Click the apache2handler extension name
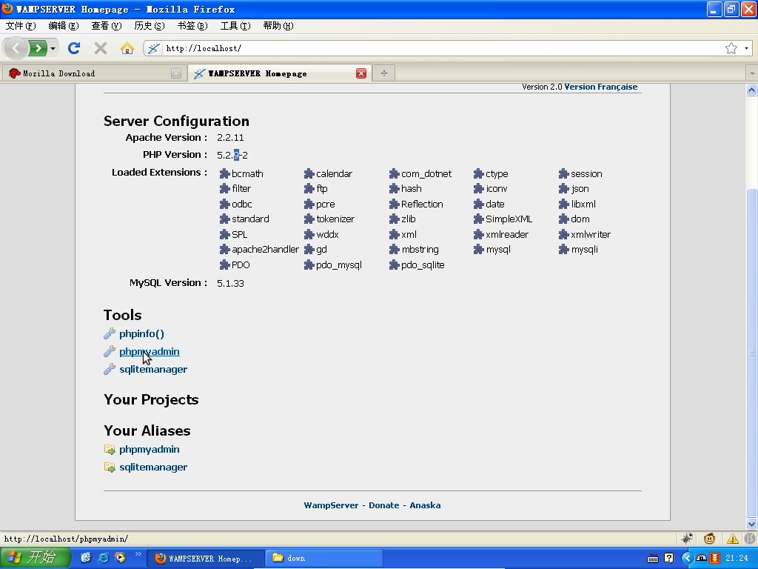The height and width of the screenshot is (569, 758). pyautogui.click(x=266, y=250)
